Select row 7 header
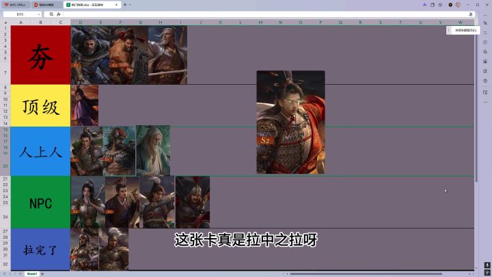This screenshot has width=492, height=277. tap(5, 72)
